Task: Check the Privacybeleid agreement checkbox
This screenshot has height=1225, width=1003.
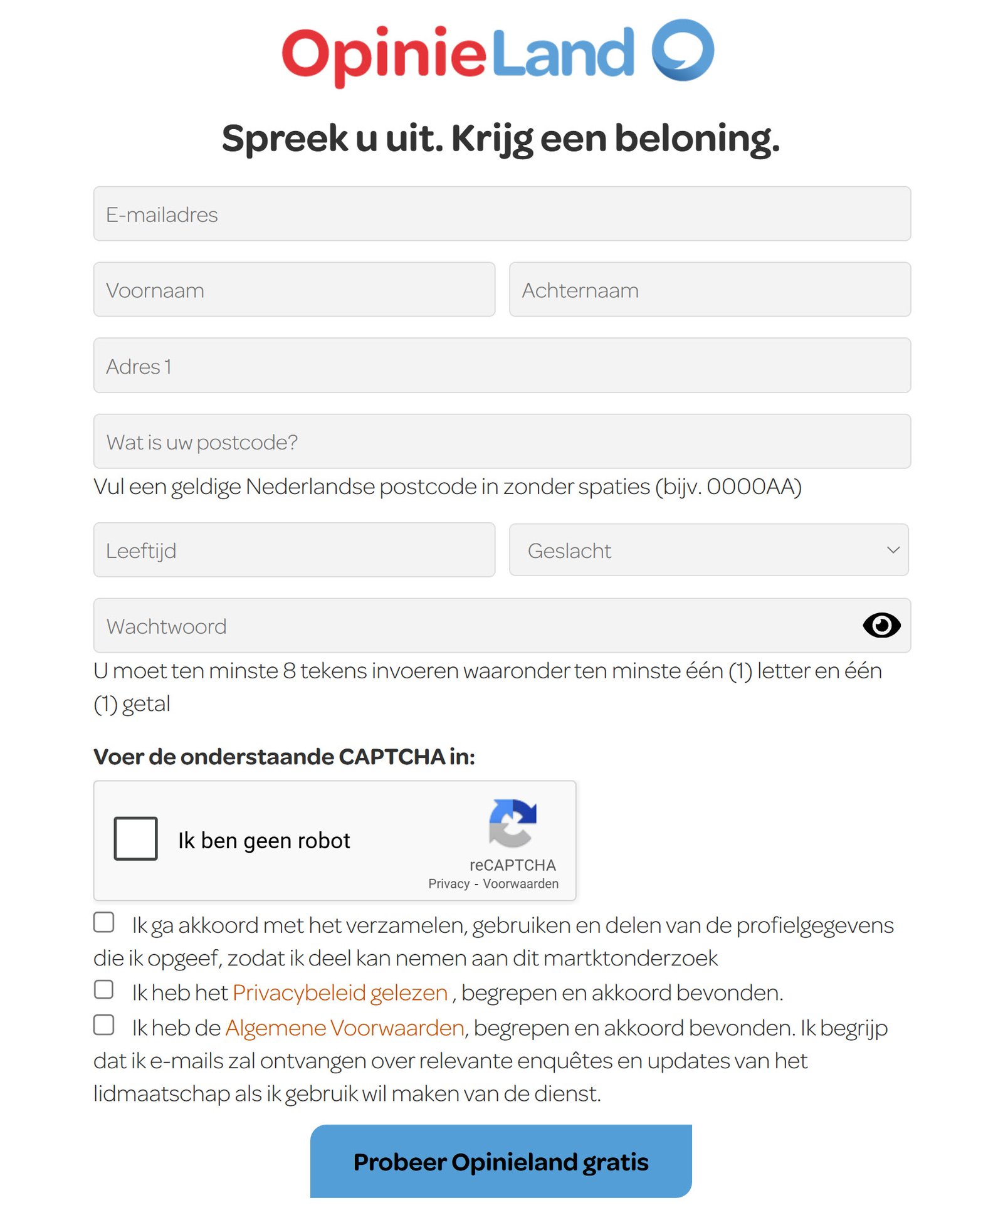Action: [104, 989]
